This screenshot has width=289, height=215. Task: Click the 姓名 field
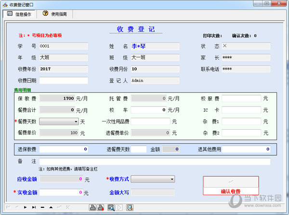(155, 46)
